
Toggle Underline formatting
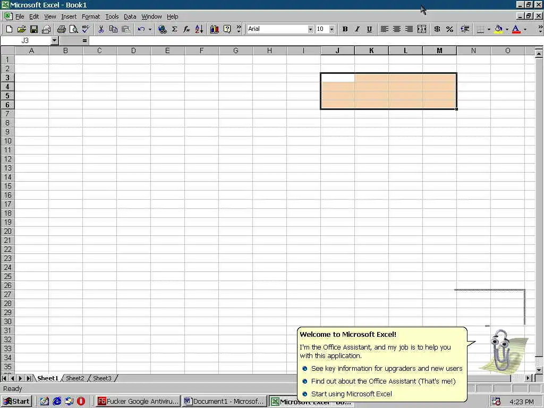click(369, 29)
